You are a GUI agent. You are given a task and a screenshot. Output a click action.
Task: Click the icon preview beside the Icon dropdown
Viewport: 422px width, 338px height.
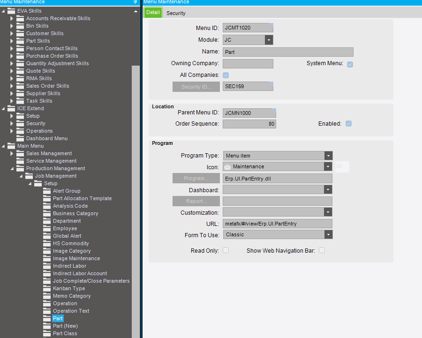[342, 166]
